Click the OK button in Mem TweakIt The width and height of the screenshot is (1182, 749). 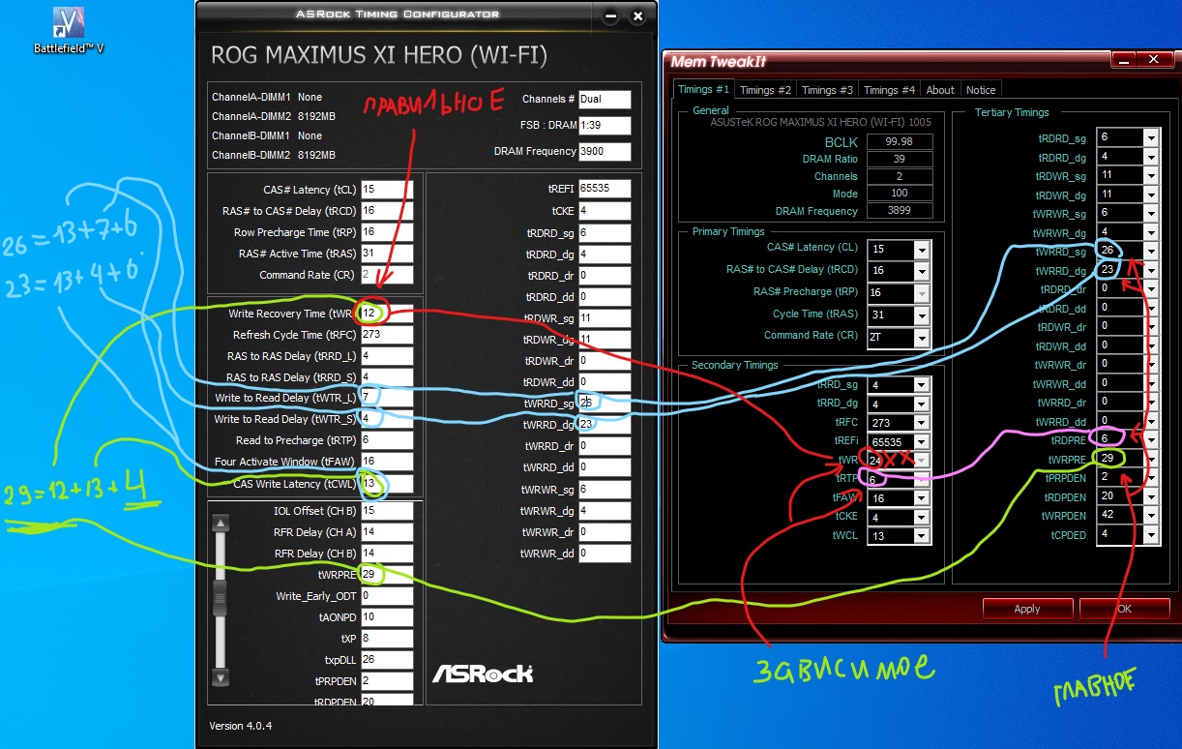[1124, 609]
